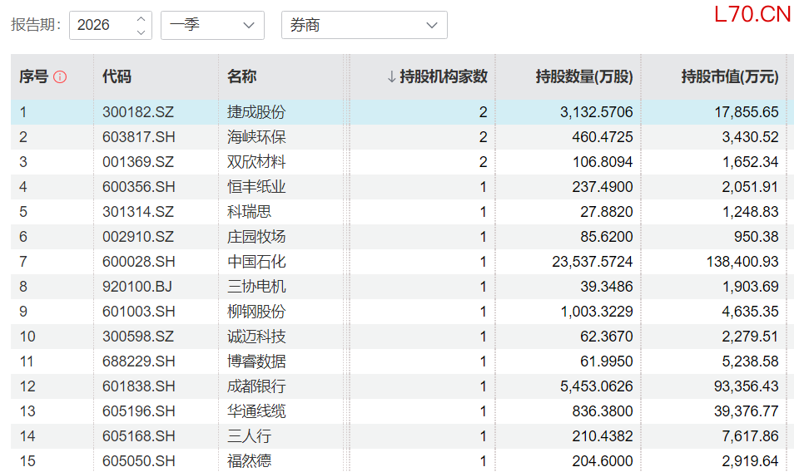
Task: Click the stock name 博睿数据
Action: [x=256, y=361]
